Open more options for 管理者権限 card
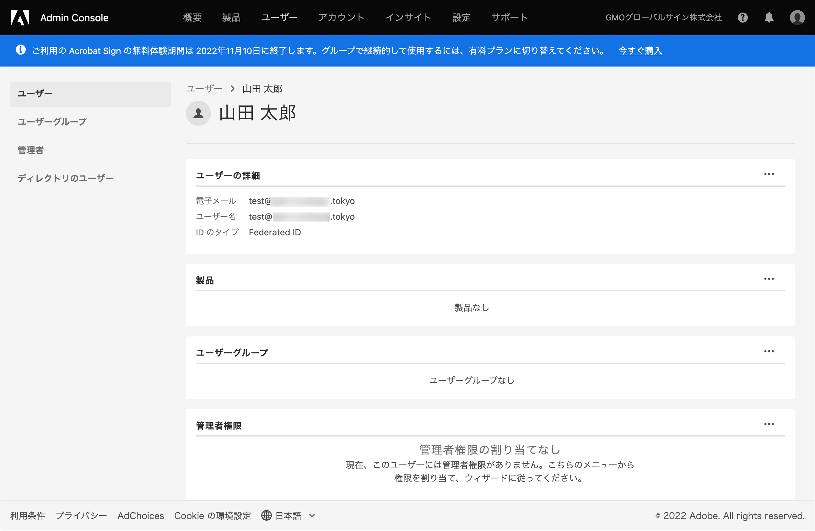 tap(769, 424)
